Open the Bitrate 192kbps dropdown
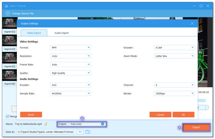The width and height of the screenshot is (215, 139). click(x=174, y=93)
